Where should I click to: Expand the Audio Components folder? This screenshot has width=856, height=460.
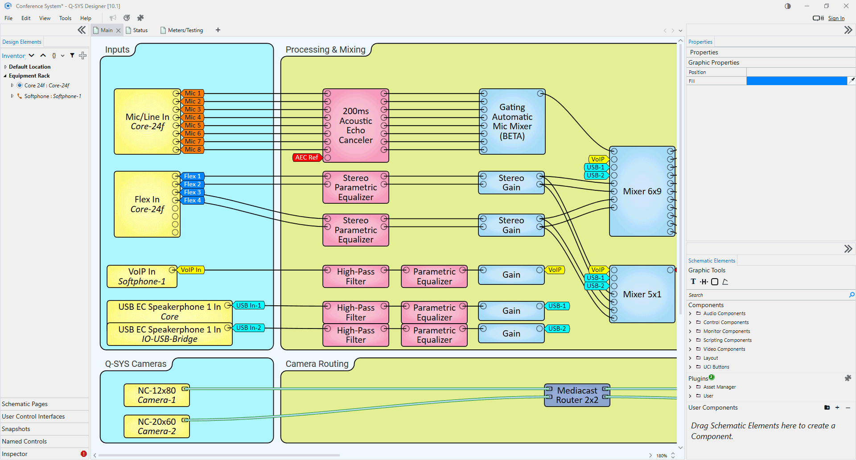point(691,314)
